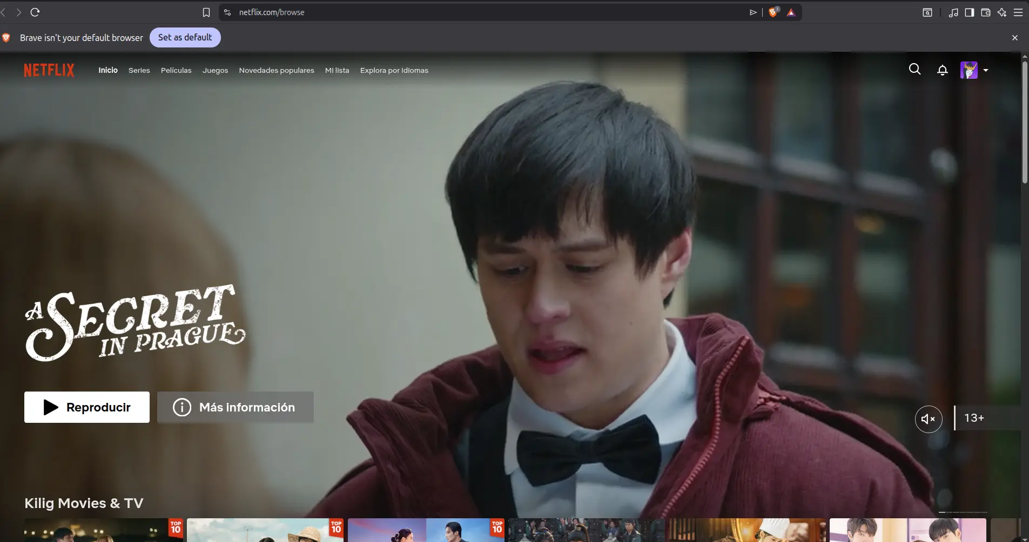Open third Top 10 thumbnail with purple sky

point(426,530)
